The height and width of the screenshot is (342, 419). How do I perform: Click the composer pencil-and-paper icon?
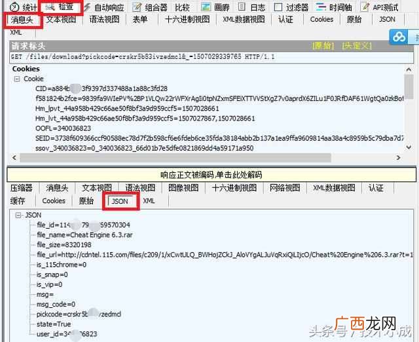(x=137, y=7)
